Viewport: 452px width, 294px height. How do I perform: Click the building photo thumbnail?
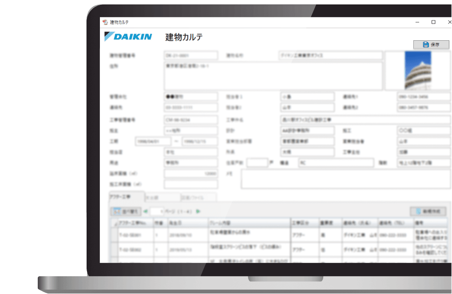417,71
